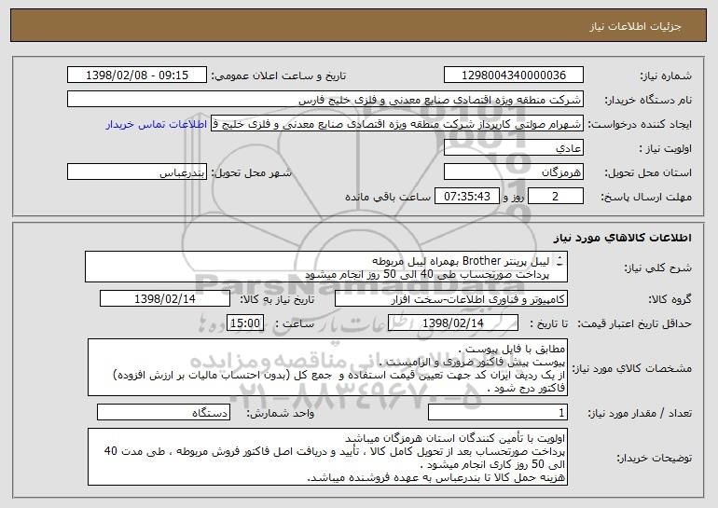Click delivery province field هرمزگان
The height and width of the screenshot is (508, 718).
coord(513,172)
